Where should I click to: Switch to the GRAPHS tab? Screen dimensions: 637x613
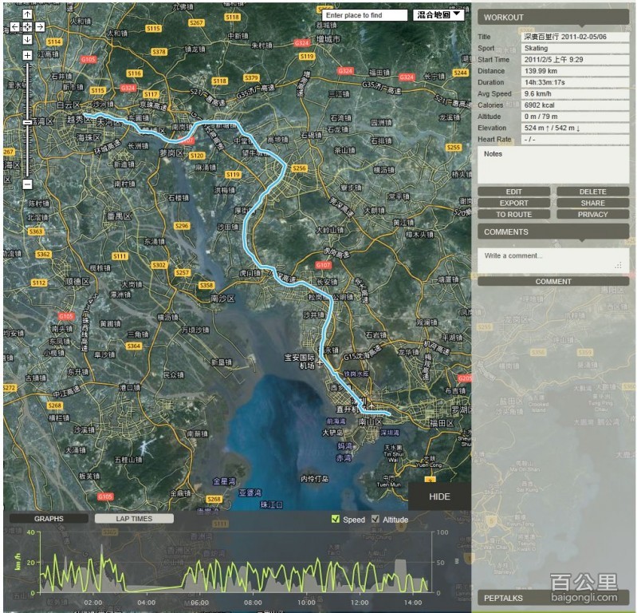pyautogui.click(x=49, y=519)
